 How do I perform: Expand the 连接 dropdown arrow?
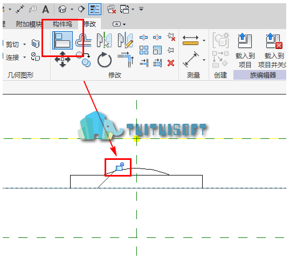pyautogui.click(x=24, y=57)
